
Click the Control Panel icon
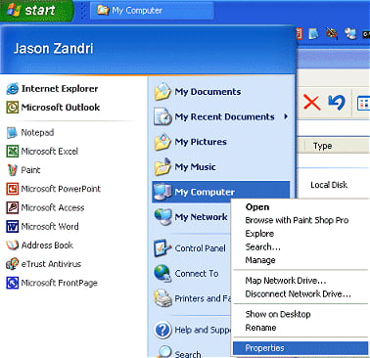pos(162,248)
